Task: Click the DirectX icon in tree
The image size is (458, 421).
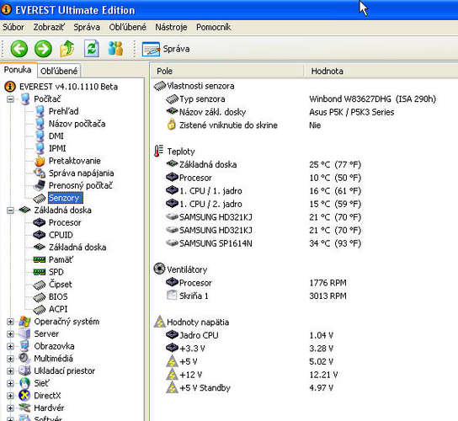Action: [24, 396]
